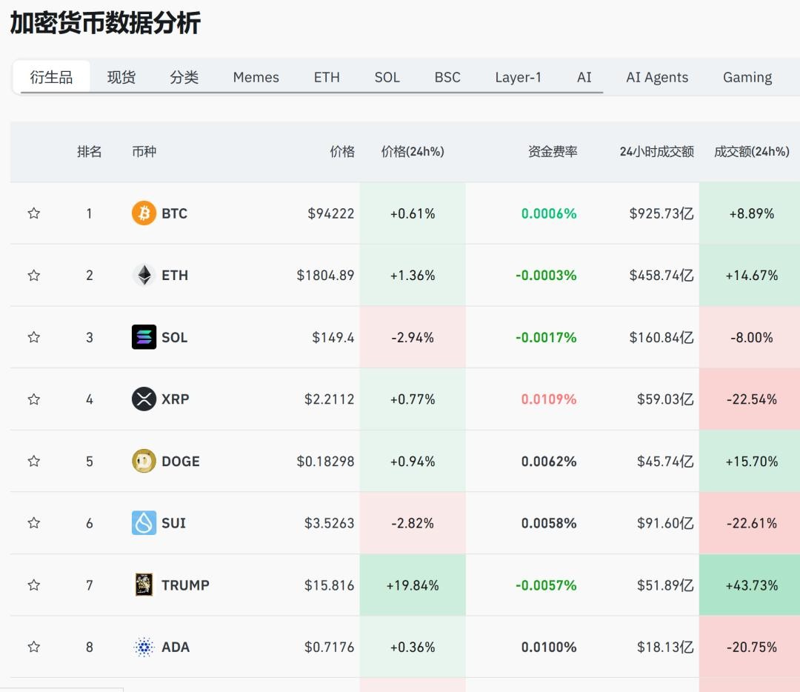Click the Ethereum diamond logo icon

tap(144, 276)
